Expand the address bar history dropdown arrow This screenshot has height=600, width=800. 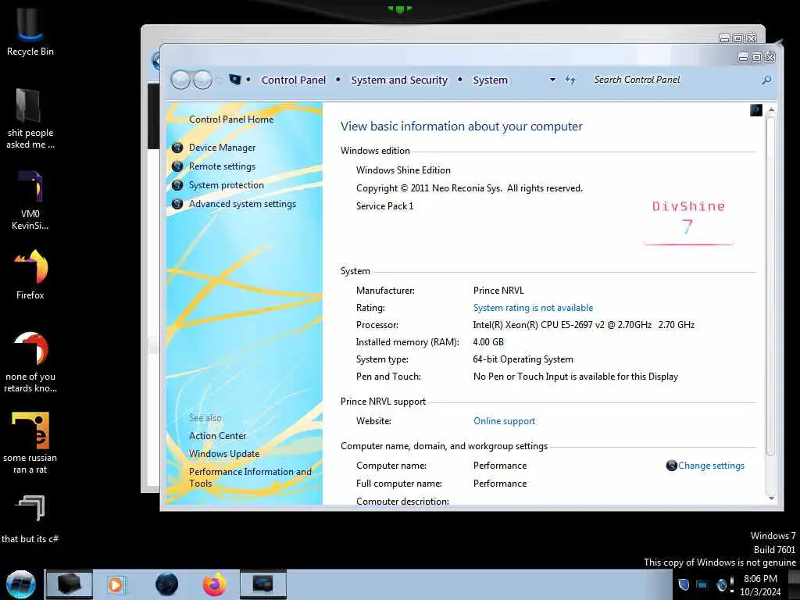(552, 80)
